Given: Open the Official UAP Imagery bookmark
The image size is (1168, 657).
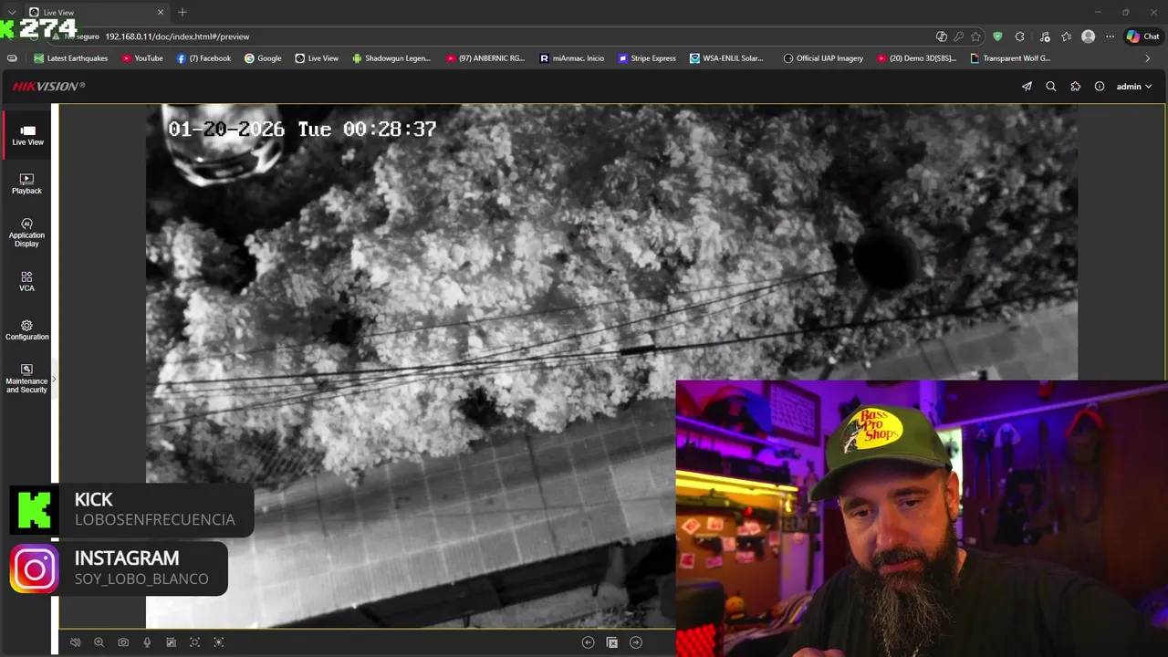Looking at the screenshot, I should pyautogui.click(x=823, y=58).
